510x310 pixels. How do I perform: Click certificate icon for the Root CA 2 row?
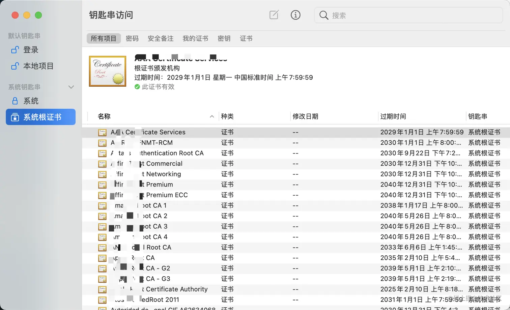(102, 216)
